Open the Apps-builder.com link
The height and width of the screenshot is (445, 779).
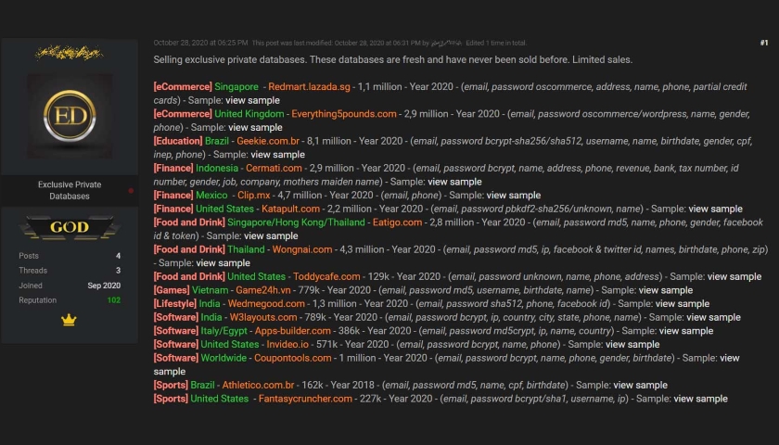(293, 331)
